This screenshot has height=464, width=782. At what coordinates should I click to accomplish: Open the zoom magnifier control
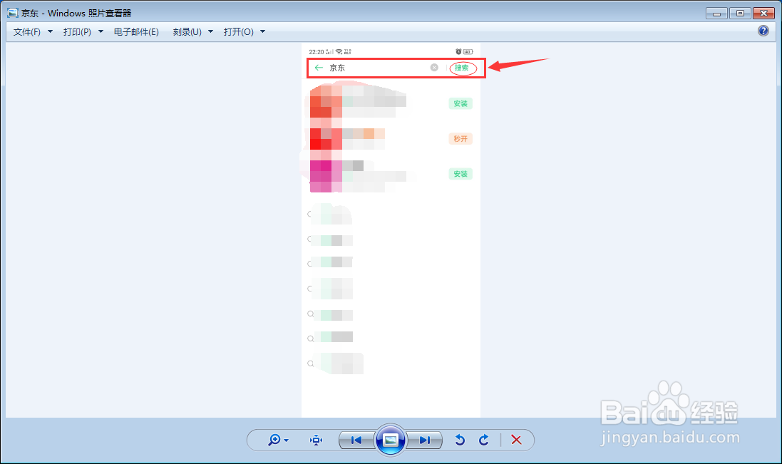[x=274, y=440]
